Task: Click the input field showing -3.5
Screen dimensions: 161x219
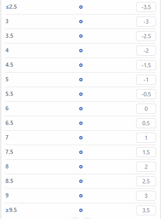Action: pyautogui.click(x=146, y=7)
